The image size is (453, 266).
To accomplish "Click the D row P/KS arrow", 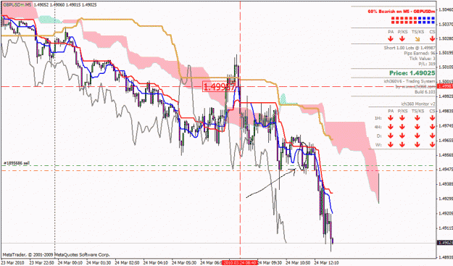I will pyautogui.click(x=402, y=136).
